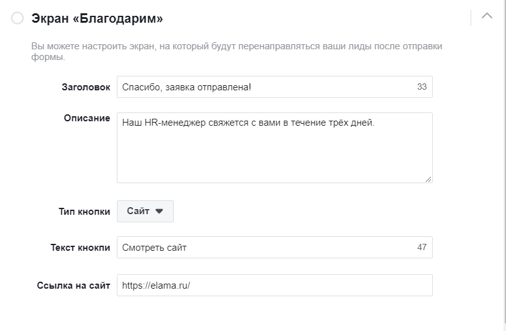Collapse the «Благодарим» screen section chevron

(486, 17)
